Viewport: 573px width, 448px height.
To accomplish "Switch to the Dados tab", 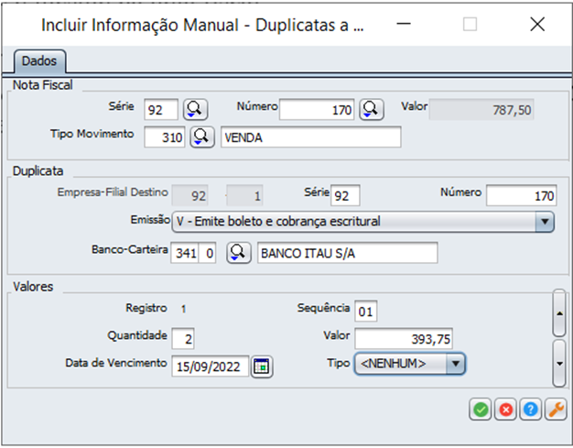I will point(38,61).
